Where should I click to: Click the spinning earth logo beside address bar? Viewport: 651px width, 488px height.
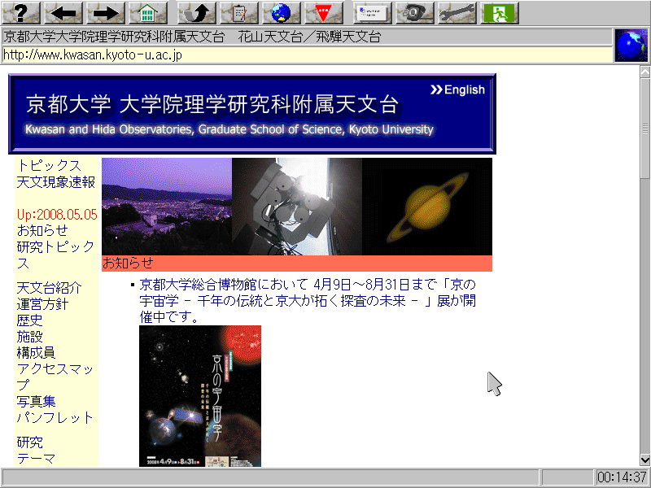tap(631, 46)
